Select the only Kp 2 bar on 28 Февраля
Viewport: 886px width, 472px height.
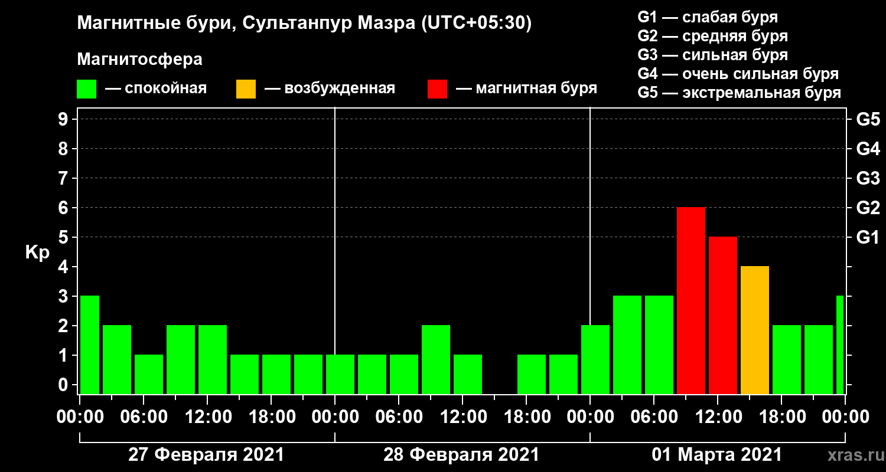[x=436, y=360]
